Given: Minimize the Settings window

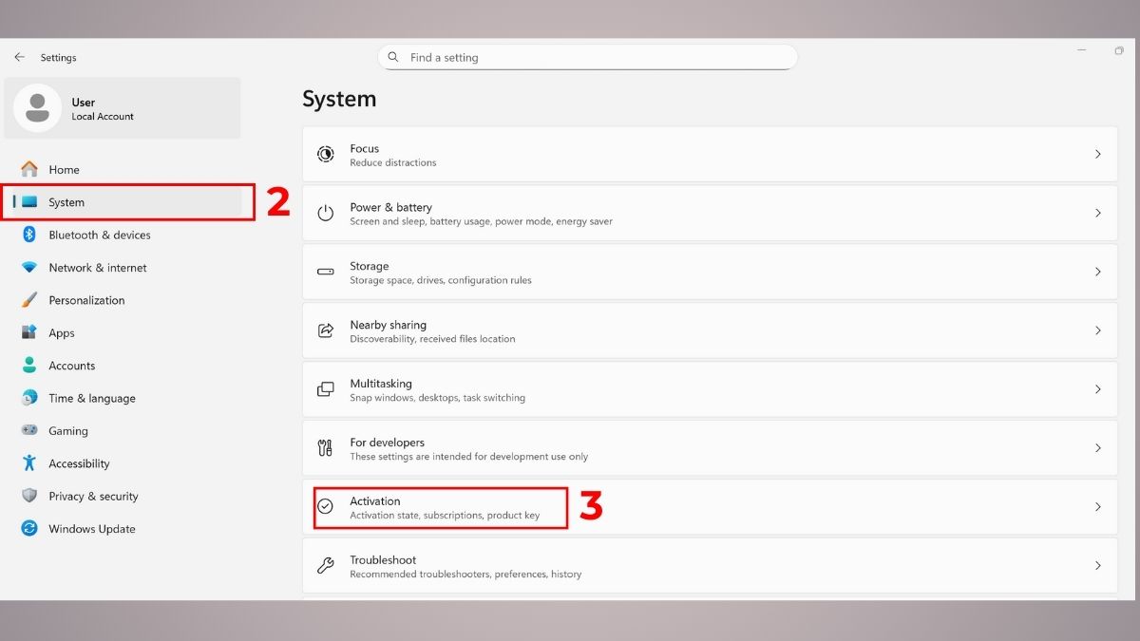Looking at the screenshot, I should pos(1082,50).
